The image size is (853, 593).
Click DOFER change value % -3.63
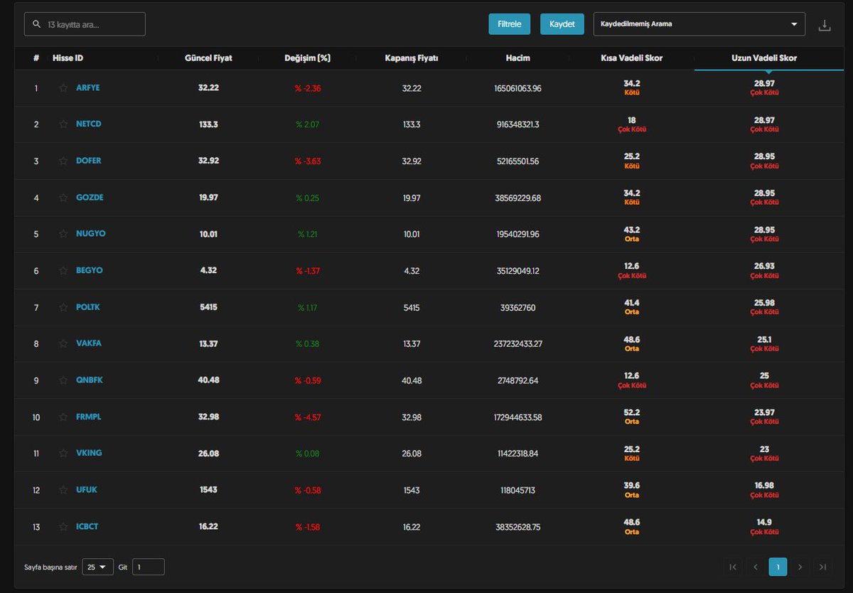(308, 161)
